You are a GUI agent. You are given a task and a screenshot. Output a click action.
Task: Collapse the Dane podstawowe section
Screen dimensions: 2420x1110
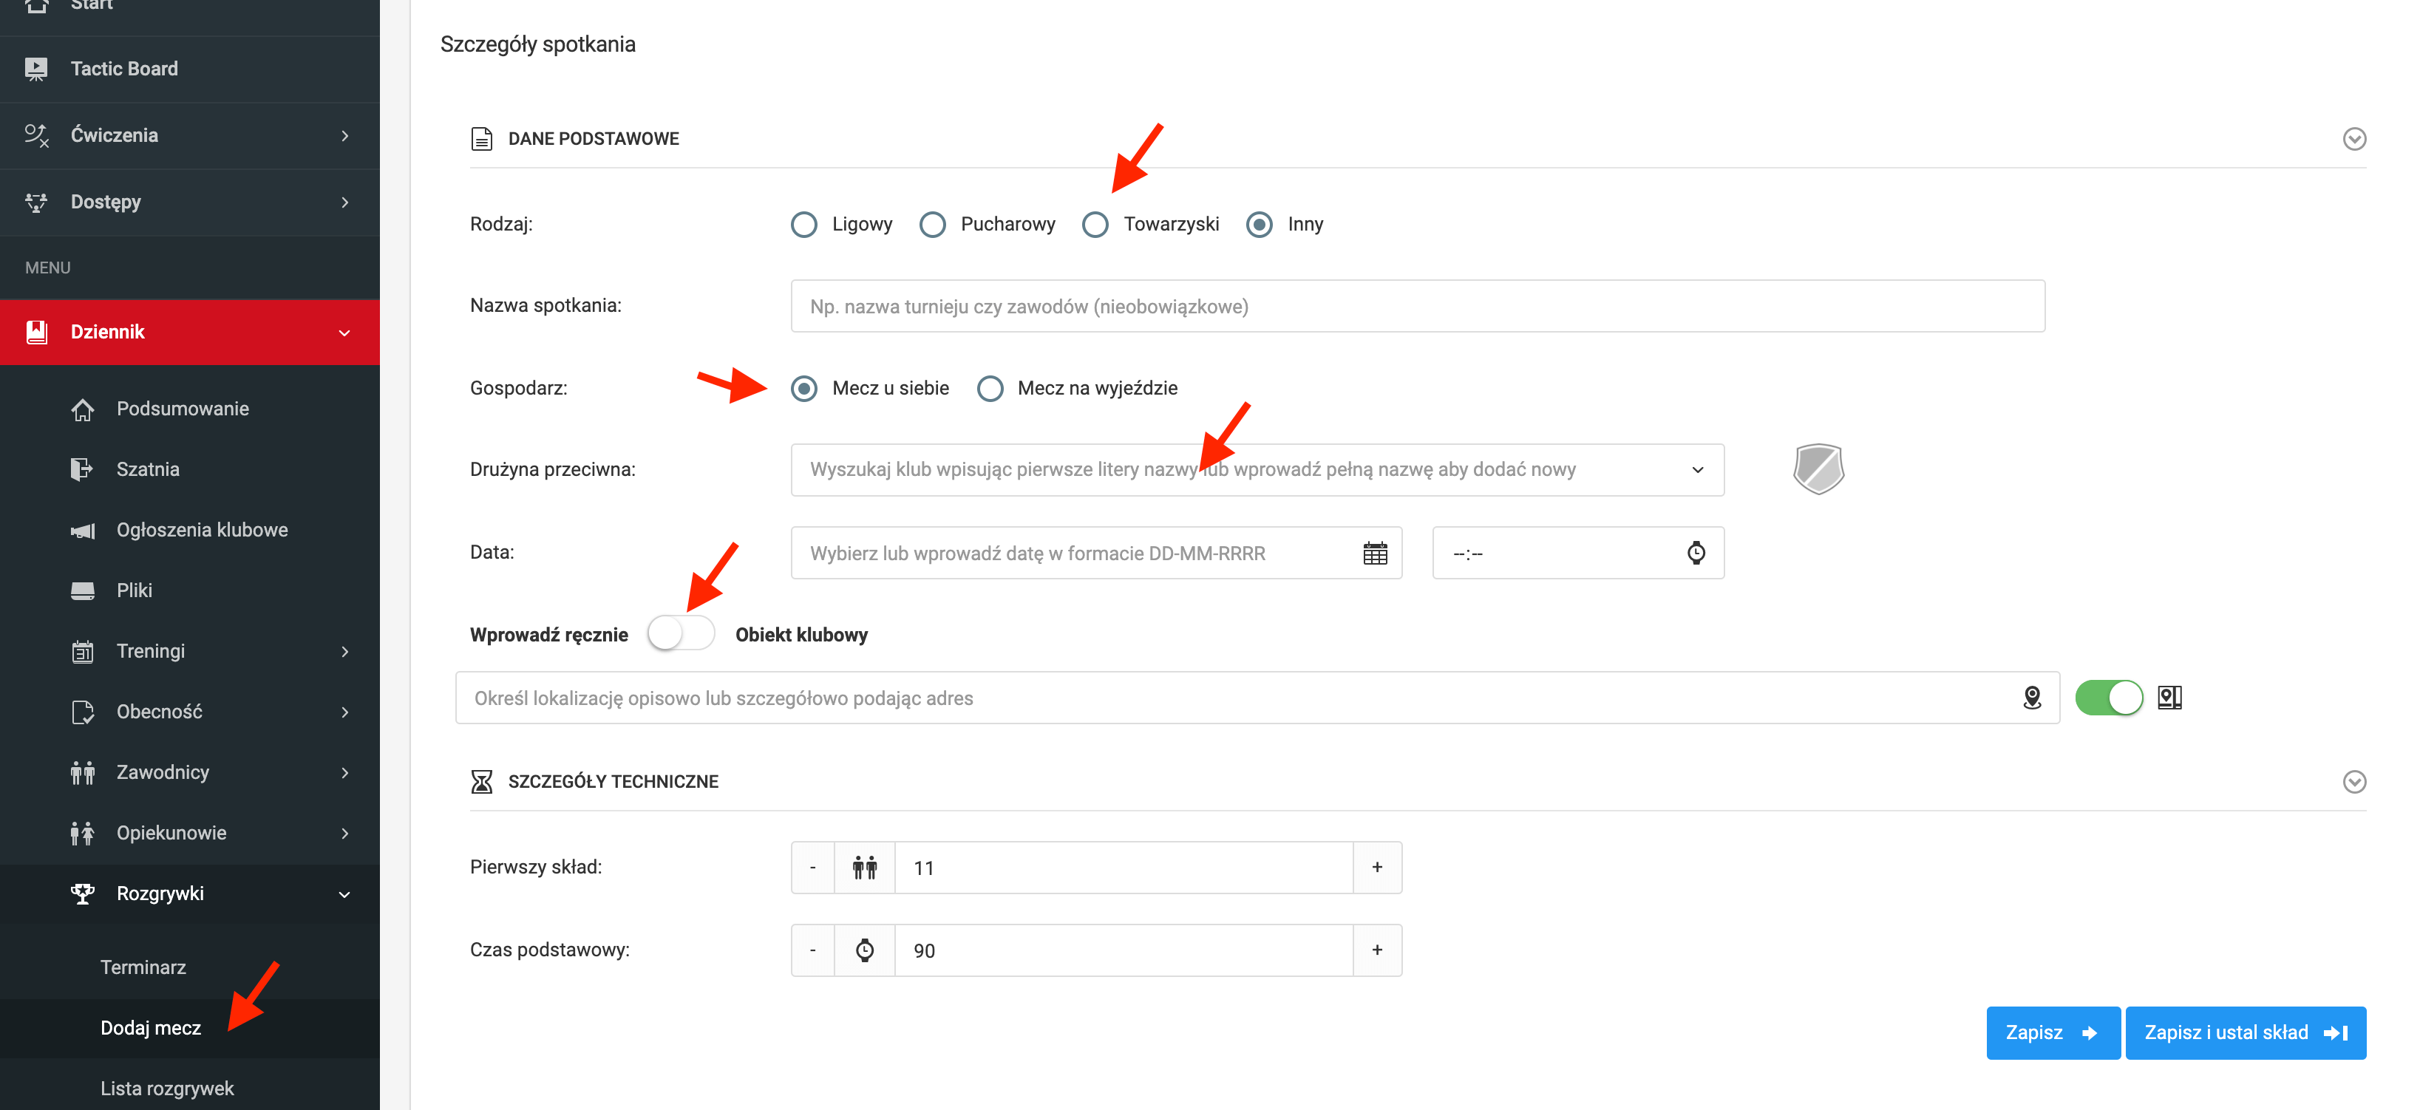coord(2353,139)
